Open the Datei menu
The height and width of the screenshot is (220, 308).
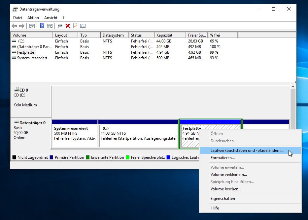point(17,18)
